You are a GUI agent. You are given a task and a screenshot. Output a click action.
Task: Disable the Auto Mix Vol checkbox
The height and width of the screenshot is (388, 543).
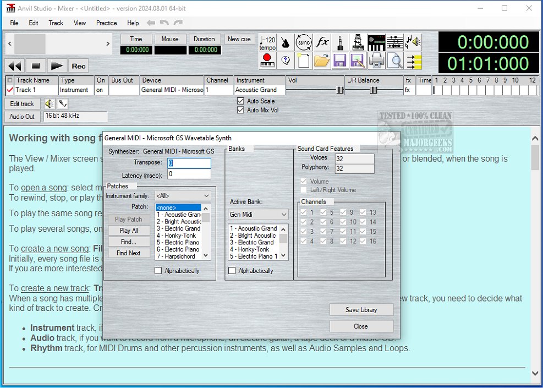[x=240, y=110]
